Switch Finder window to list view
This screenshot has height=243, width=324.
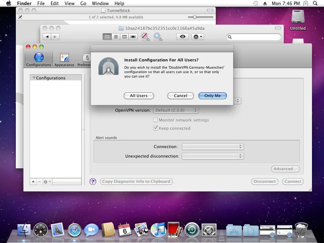point(116,37)
